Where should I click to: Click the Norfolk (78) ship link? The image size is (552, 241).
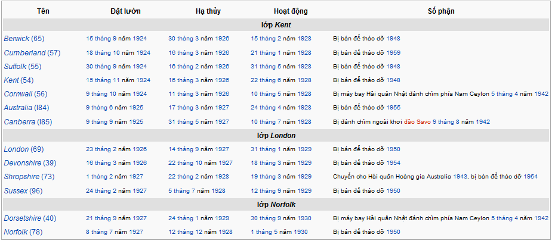16,232
